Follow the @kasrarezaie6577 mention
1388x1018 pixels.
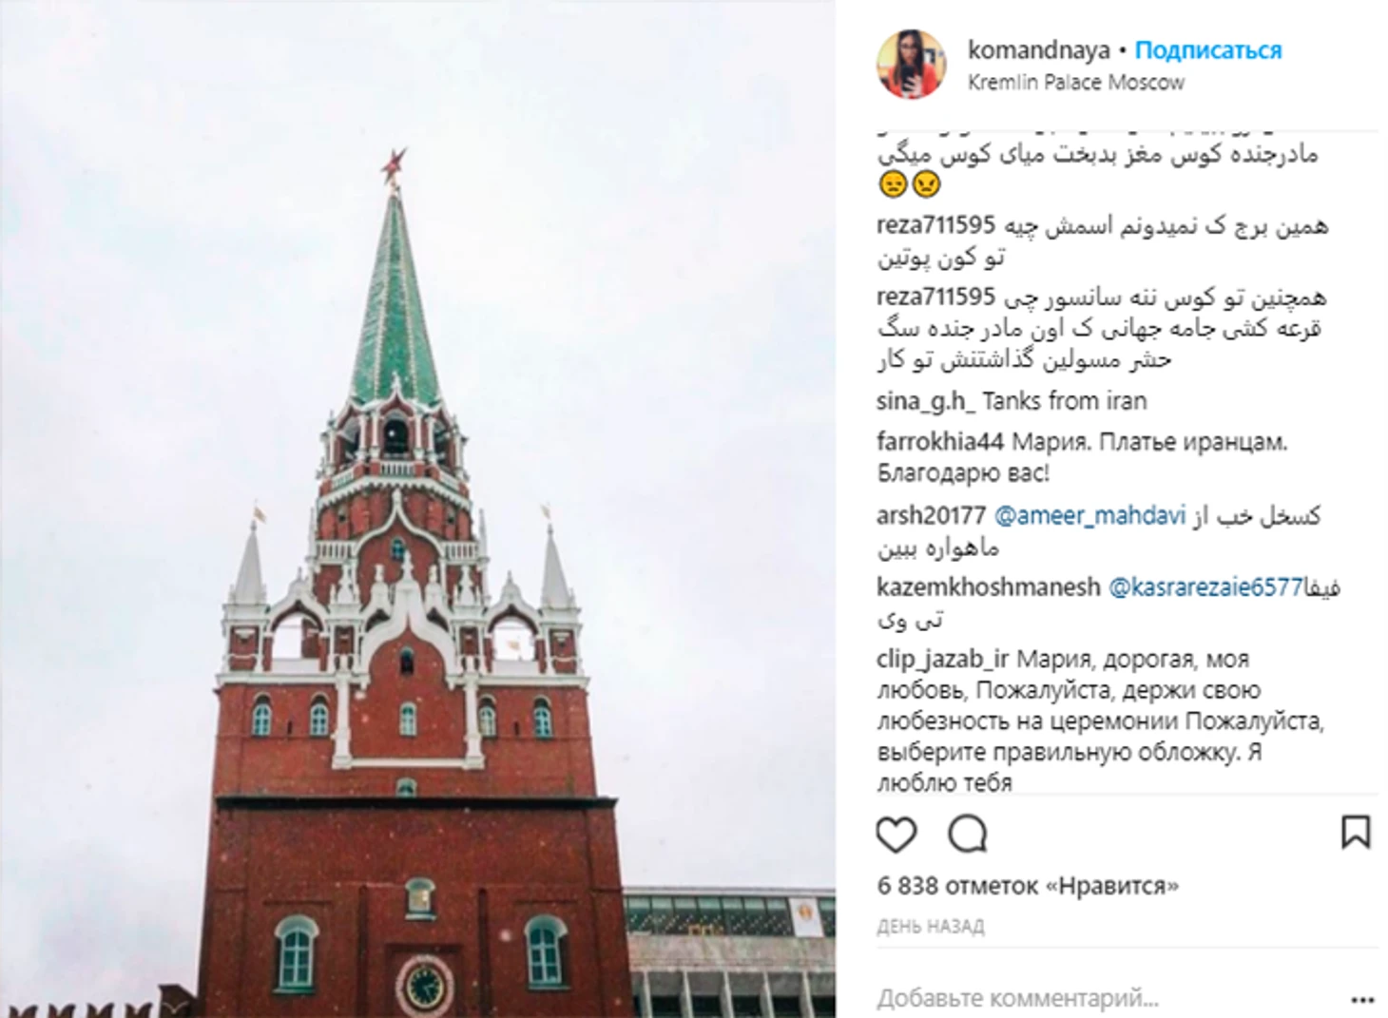tap(1205, 587)
